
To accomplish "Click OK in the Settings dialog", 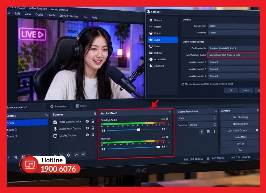I will [x=231, y=90].
